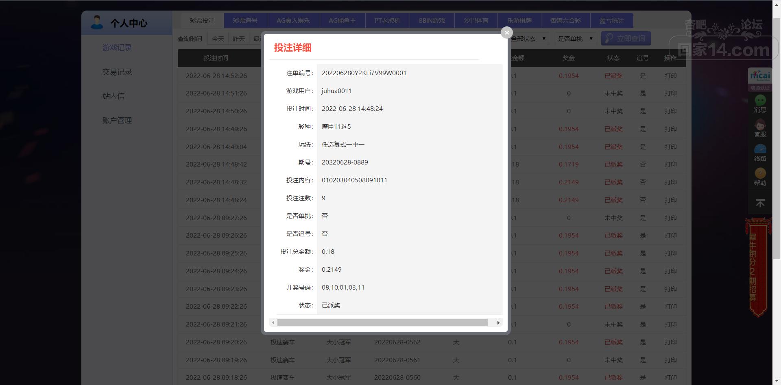
Task: Click dialog horizontal scrollbar right arrow
Action: tap(498, 322)
